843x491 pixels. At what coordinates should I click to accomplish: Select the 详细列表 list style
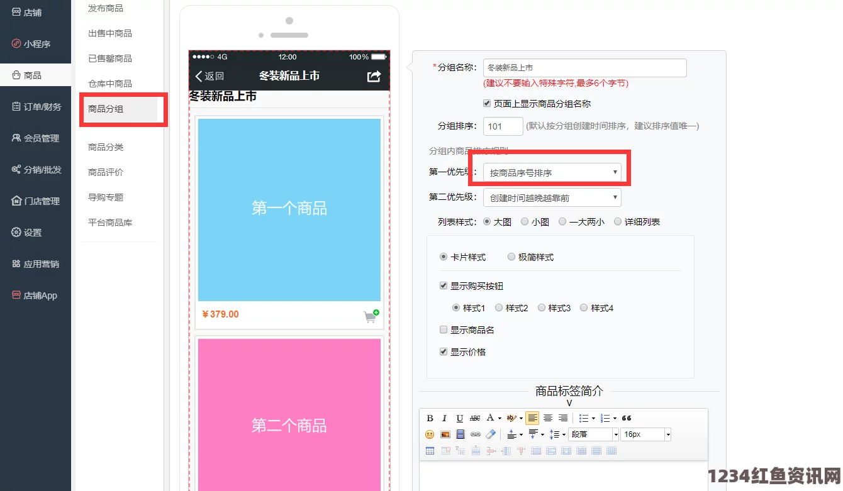pyautogui.click(x=617, y=221)
